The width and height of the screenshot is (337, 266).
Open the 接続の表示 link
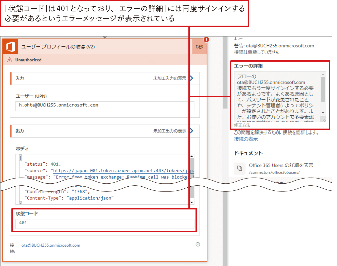click(246, 139)
